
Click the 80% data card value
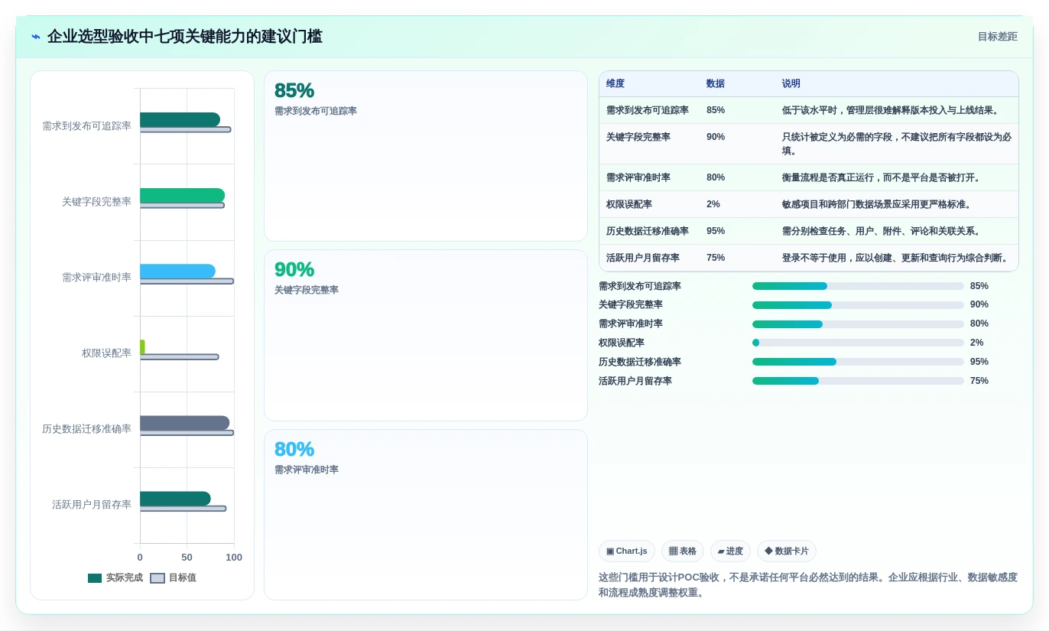[294, 449]
